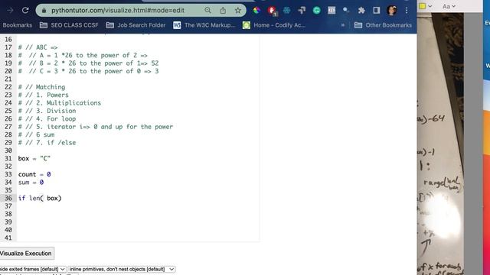Open the Chrome profile avatar
This screenshot has width=490, height=275.
pyautogui.click(x=391, y=10)
